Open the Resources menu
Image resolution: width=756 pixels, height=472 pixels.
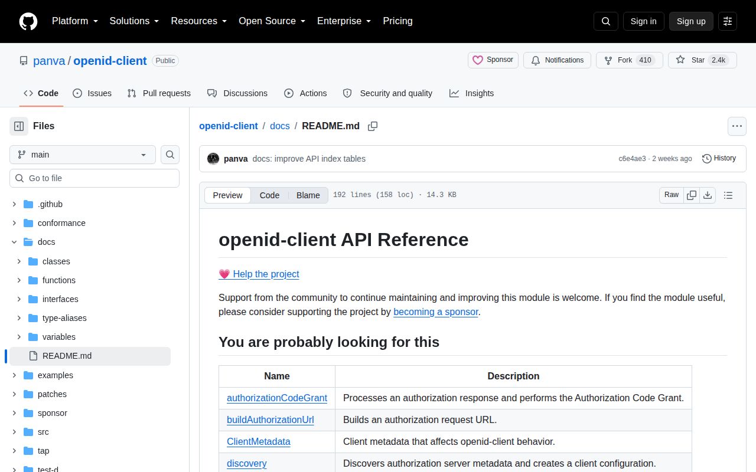pyautogui.click(x=199, y=21)
